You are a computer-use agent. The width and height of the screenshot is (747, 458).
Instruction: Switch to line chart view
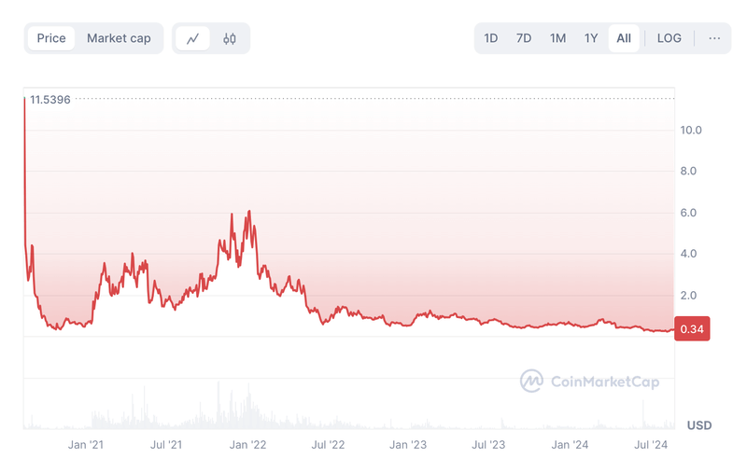point(193,38)
